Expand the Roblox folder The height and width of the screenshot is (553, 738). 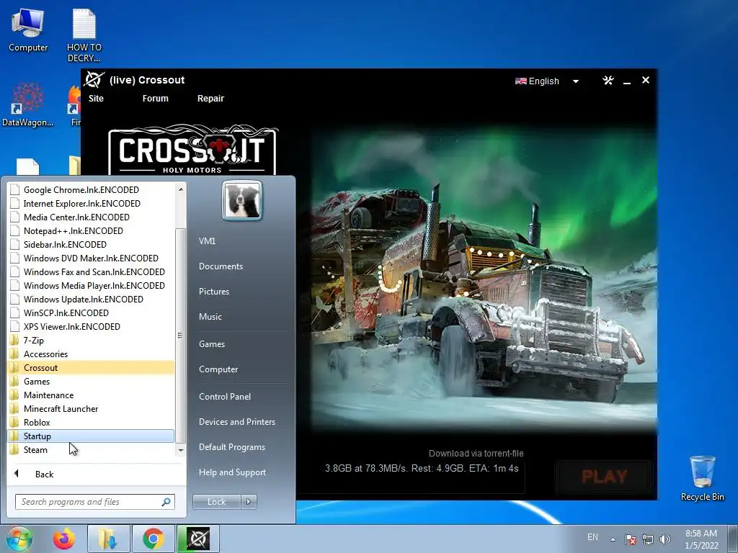[x=91, y=422]
